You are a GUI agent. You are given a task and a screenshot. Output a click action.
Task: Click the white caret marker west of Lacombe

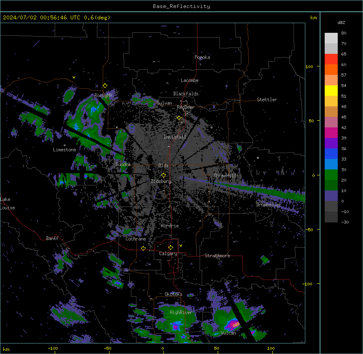(x=167, y=83)
